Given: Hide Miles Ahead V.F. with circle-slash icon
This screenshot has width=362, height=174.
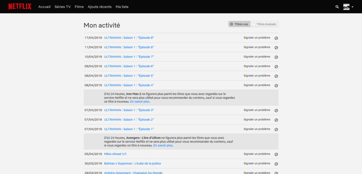Looking at the screenshot, I should (x=276, y=154).
